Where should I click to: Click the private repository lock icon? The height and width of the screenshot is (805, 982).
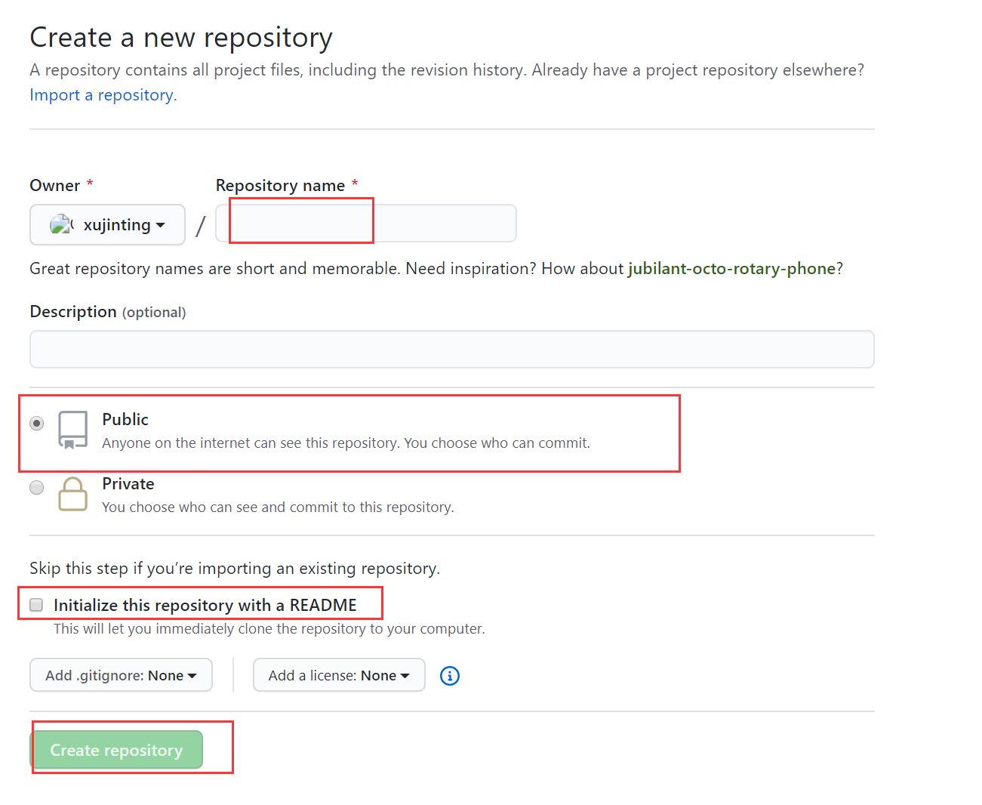(73, 494)
